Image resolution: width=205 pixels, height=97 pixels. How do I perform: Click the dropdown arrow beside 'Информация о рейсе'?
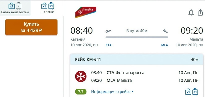(132, 92)
